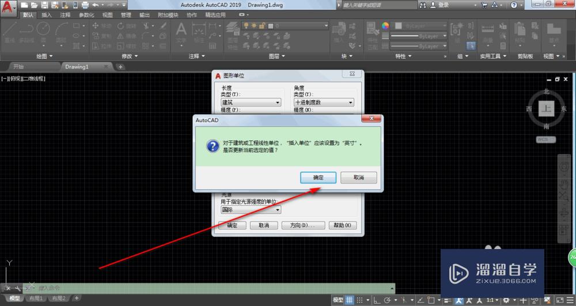Toggle snap mode in status bar
Image resolution: width=576 pixels, height=306 pixels.
pos(359,300)
